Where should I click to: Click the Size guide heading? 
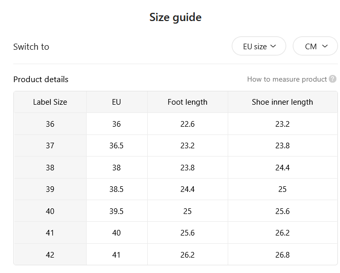coord(175,17)
